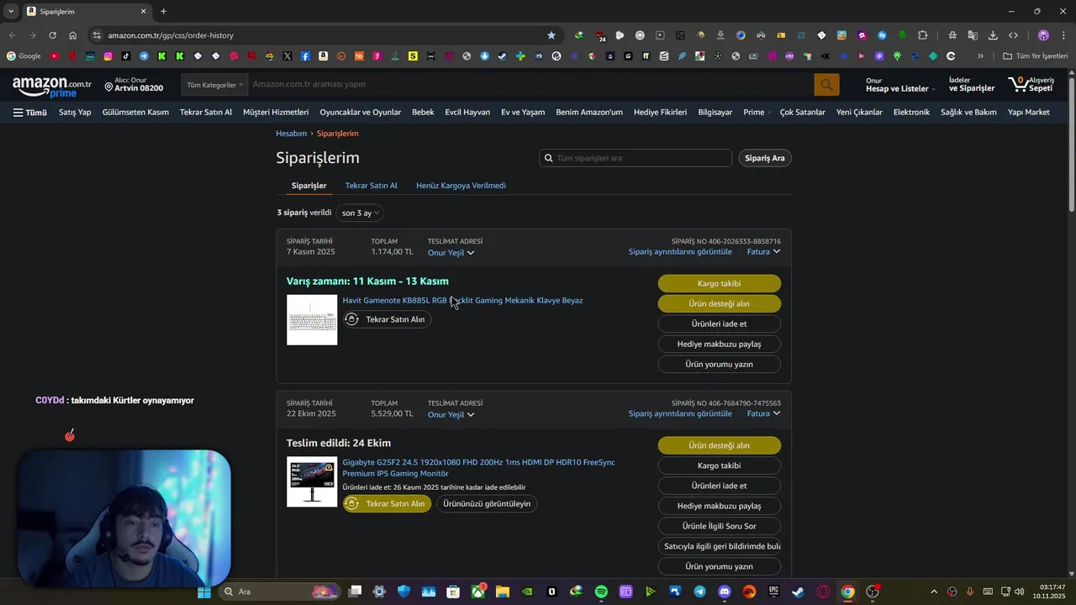Viewport: 1076px width, 605px height.
Task: Open the Amazon bookmark icon in bookmarks bar
Action: pyautogui.click(x=323, y=56)
